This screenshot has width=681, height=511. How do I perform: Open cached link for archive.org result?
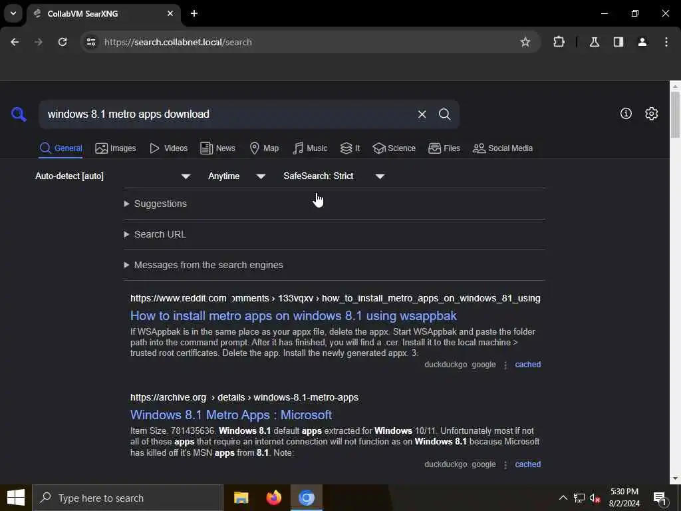click(527, 464)
